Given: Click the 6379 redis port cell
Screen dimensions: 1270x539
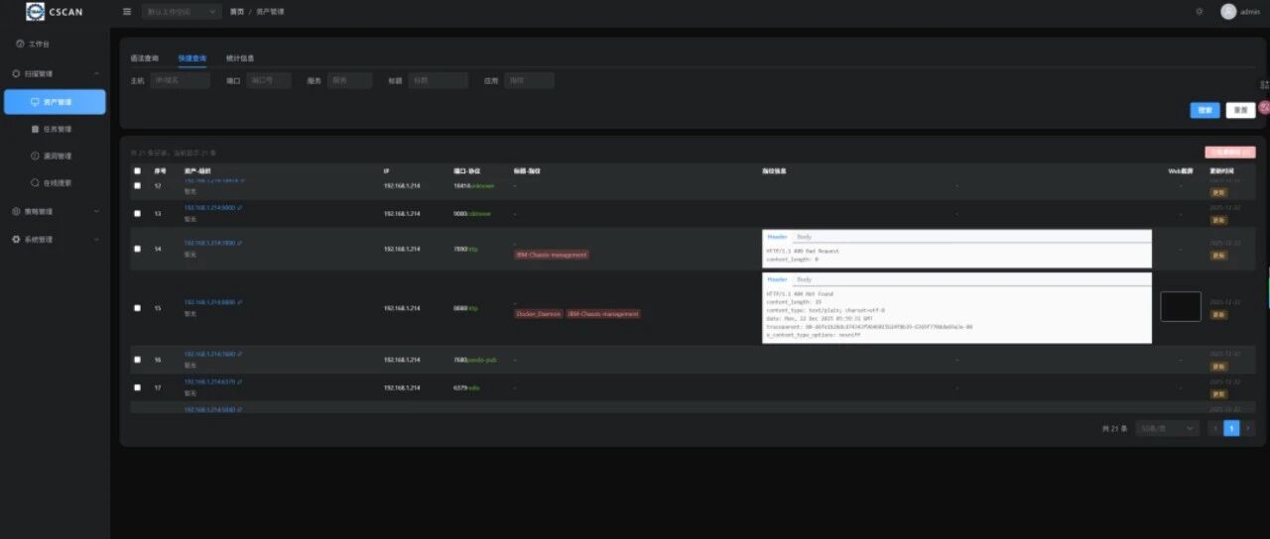Looking at the screenshot, I should [466, 387].
